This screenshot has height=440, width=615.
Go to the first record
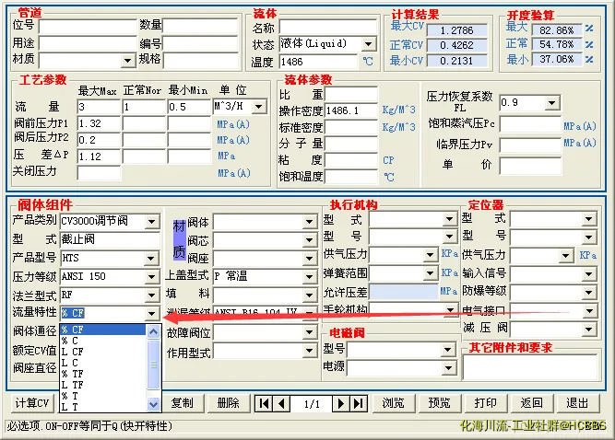(x=263, y=403)
